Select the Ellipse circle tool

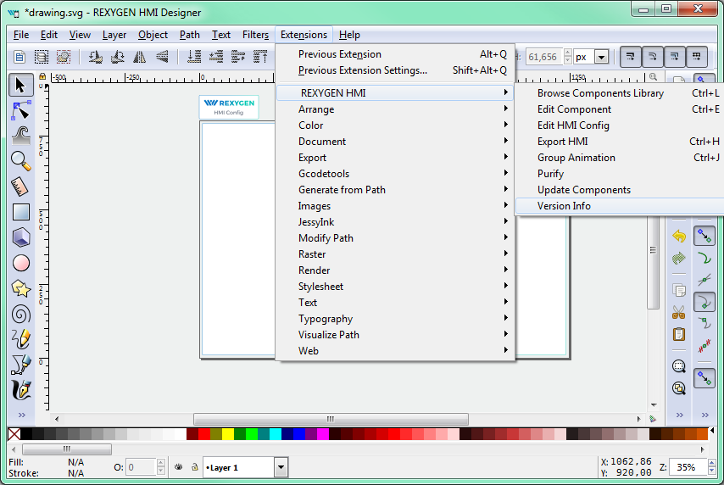click(21, 264)
